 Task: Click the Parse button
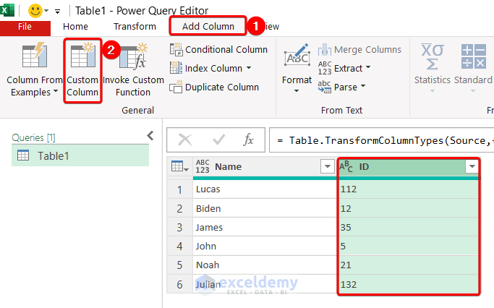click(342, 87)
